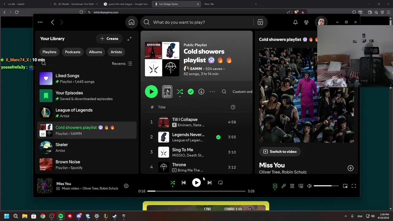
Task: Open Epic Games from the taskbar
Action: pos(124,216)
